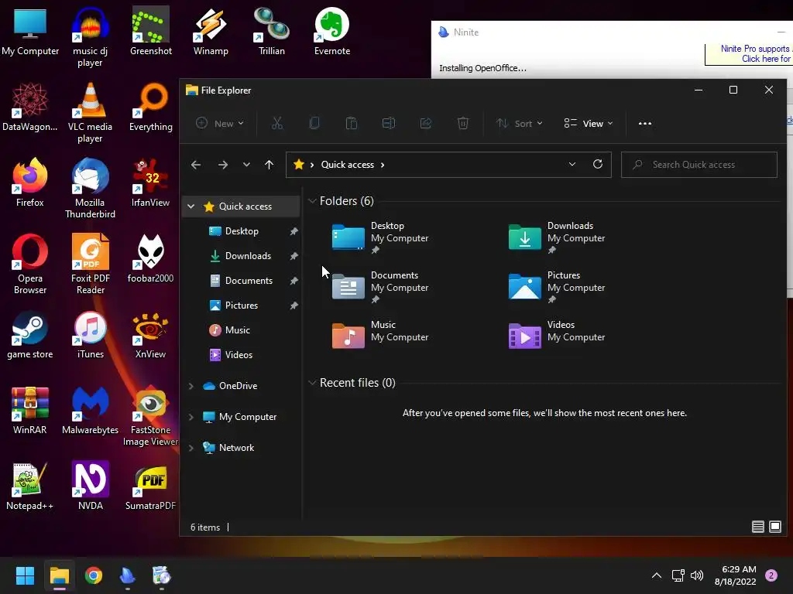
Task: Show hidden system tray icons chevron
Action: [x=657, y=575]
